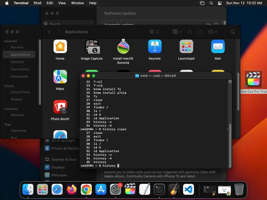Open Google Chrome in the Dock
The height and width of the screenshot is (200, 267).
click(x=86, y=189)
